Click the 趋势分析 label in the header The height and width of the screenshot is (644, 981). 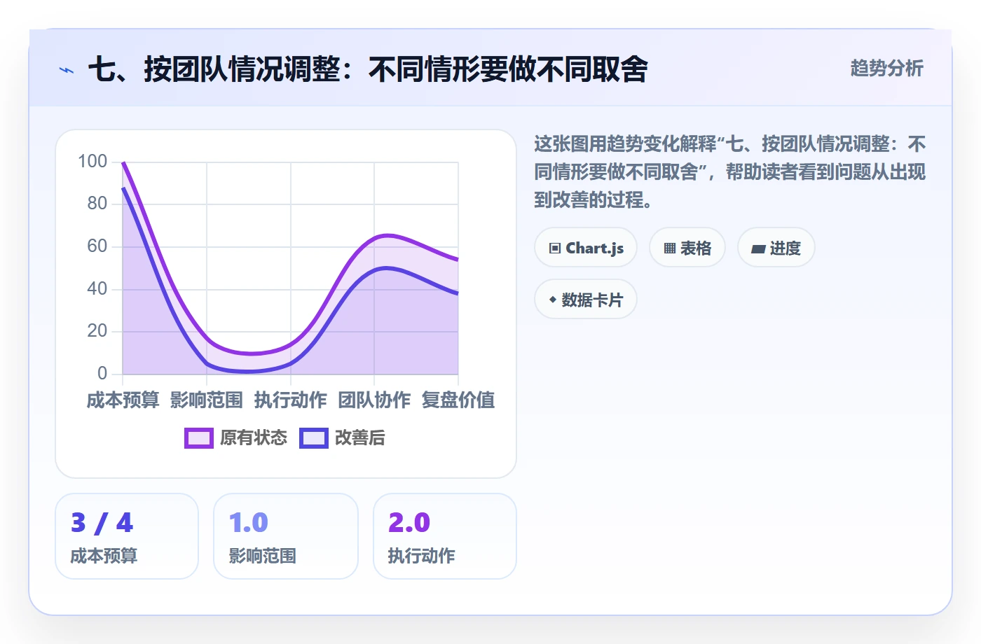coord(886,69)
